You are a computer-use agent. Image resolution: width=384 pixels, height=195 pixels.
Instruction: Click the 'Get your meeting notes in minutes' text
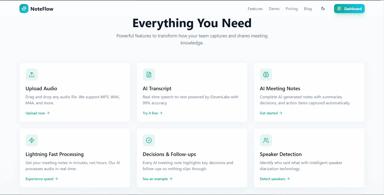73,166
